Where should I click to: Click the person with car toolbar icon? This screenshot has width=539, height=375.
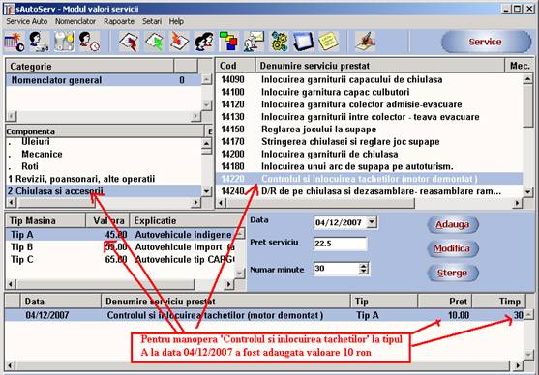(x=39, y=42)
